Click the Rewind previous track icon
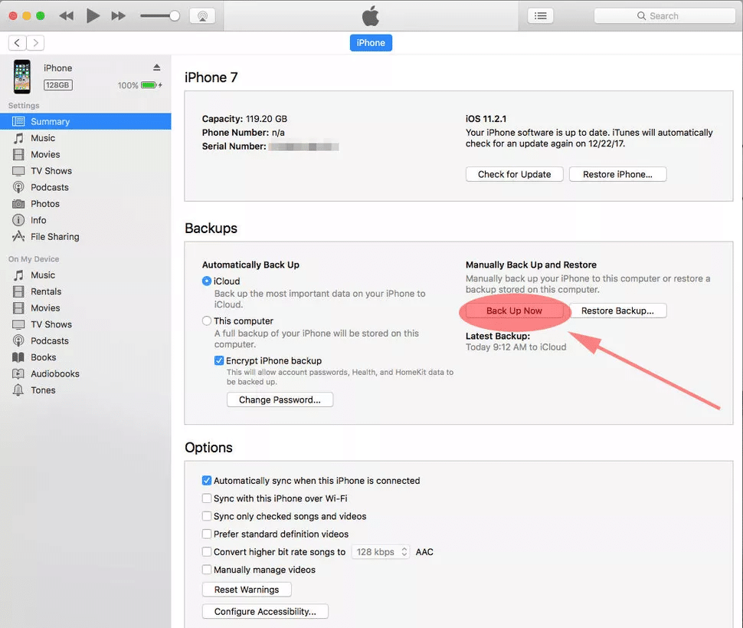The width and height of the screenshot is (743, 628). 67,15
